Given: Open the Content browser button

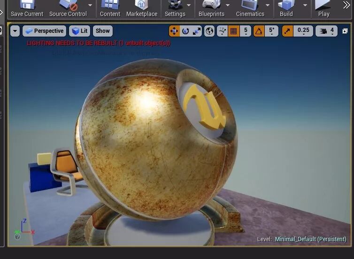Looking at the screenshot, I should pyautogui.click(x=110, y=8).
